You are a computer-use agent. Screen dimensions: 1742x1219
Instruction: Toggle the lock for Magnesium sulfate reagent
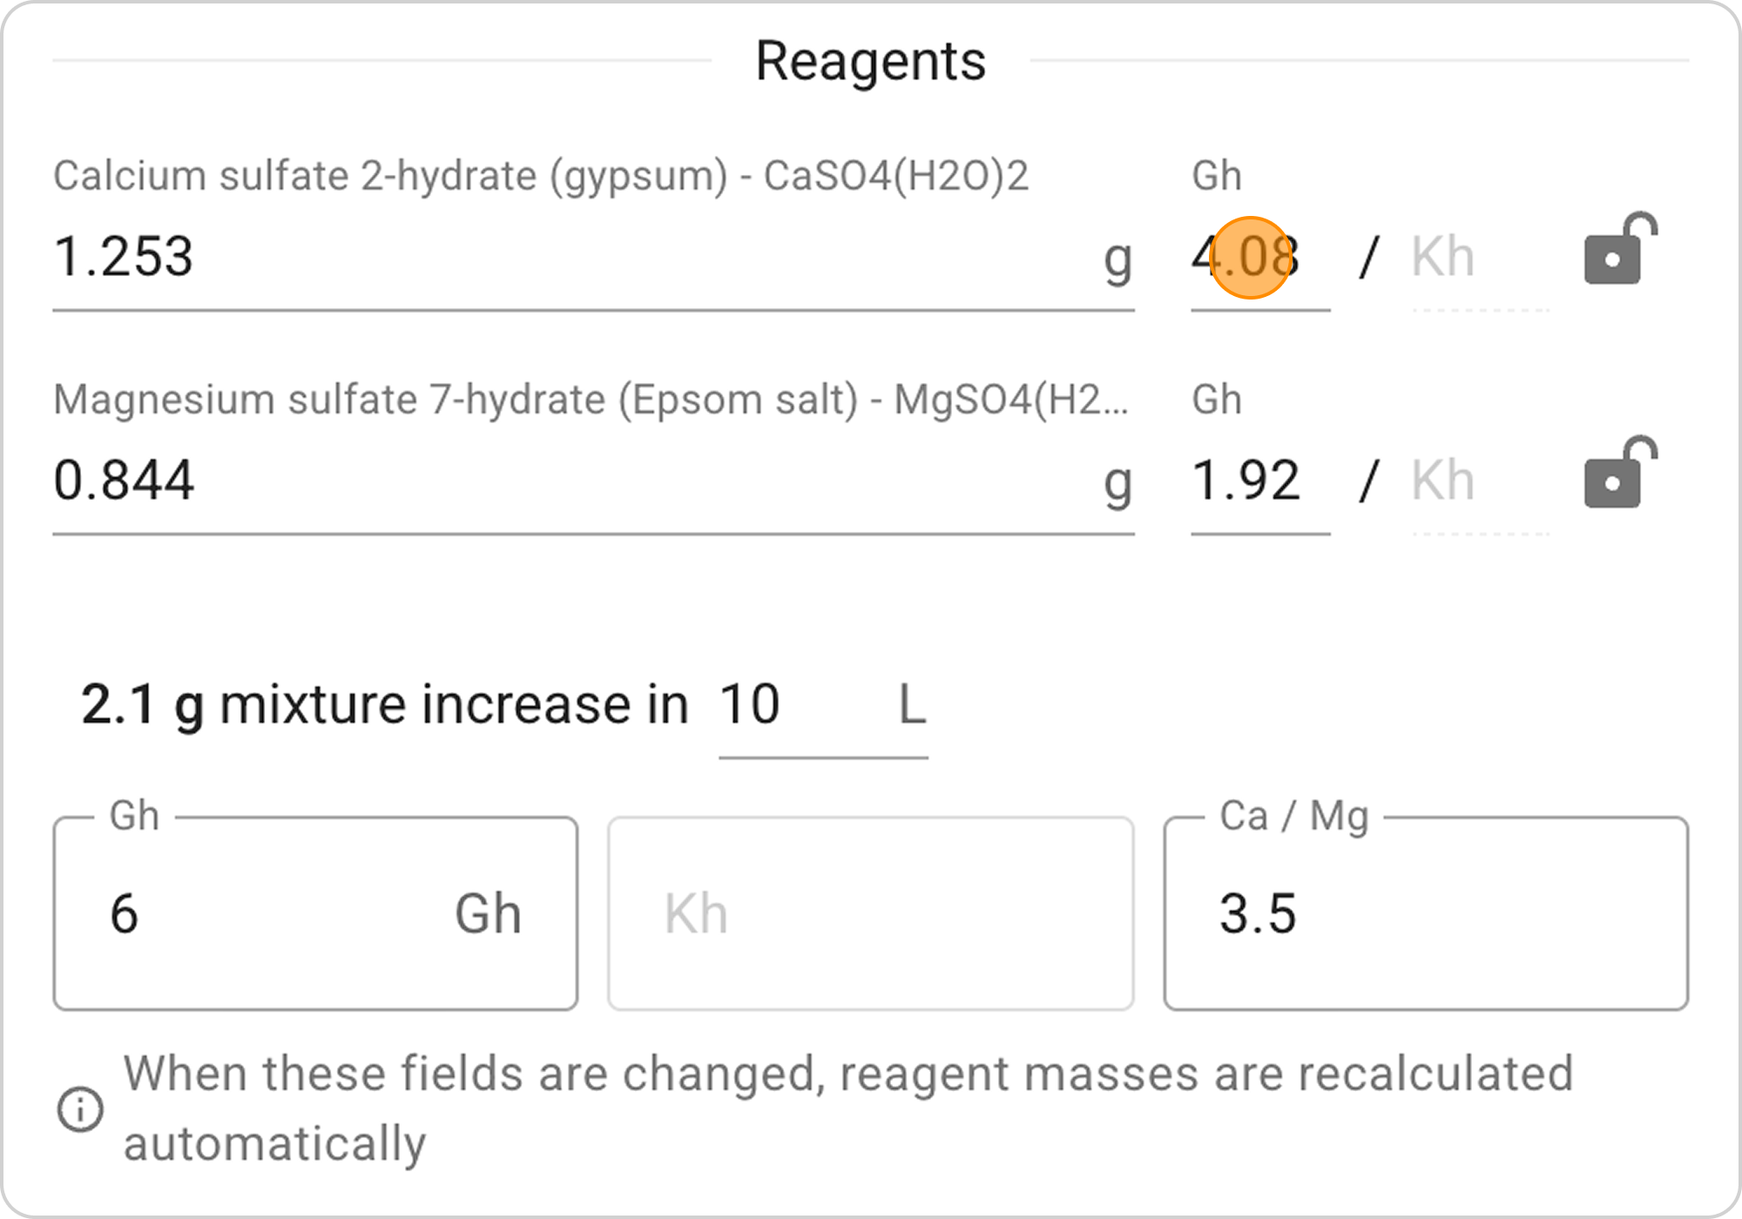click(1618, 473)
